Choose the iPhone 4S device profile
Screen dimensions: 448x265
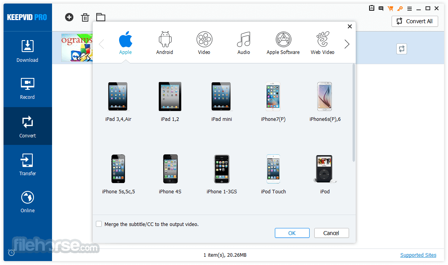[170, 174]
